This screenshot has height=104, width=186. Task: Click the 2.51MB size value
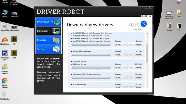139,84
